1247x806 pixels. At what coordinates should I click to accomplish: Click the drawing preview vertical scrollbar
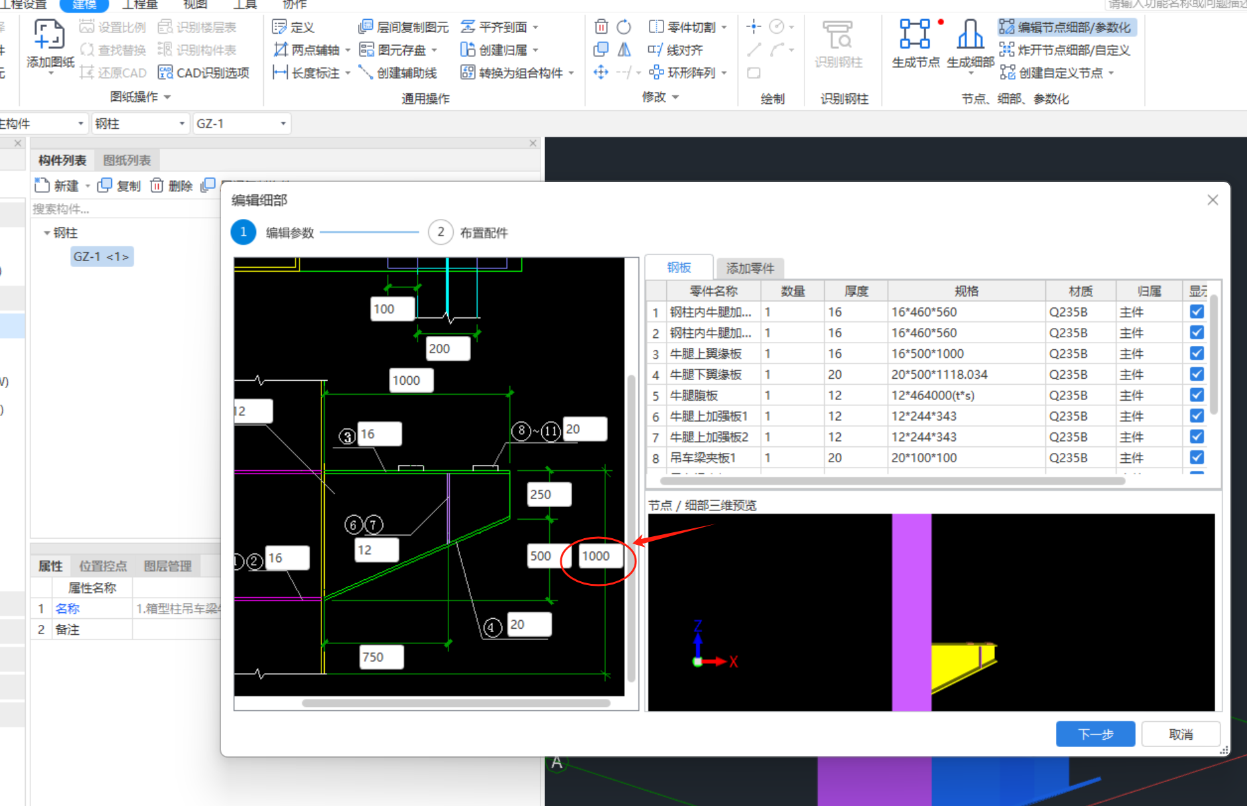click(x=631, y=529)
